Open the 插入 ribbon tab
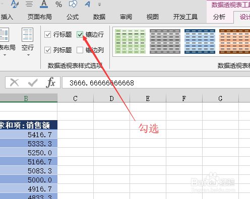250x199 pixels. click(x=7, y=17)
